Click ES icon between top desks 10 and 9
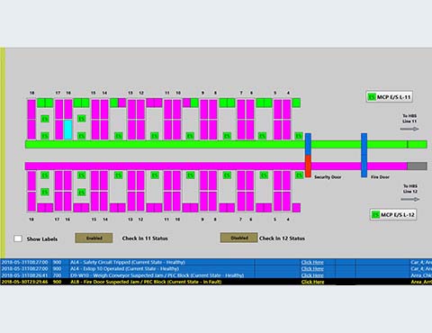 [x=190, y=136]
